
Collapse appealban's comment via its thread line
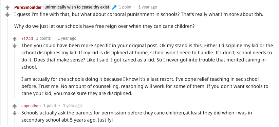[x=15, y=121]
